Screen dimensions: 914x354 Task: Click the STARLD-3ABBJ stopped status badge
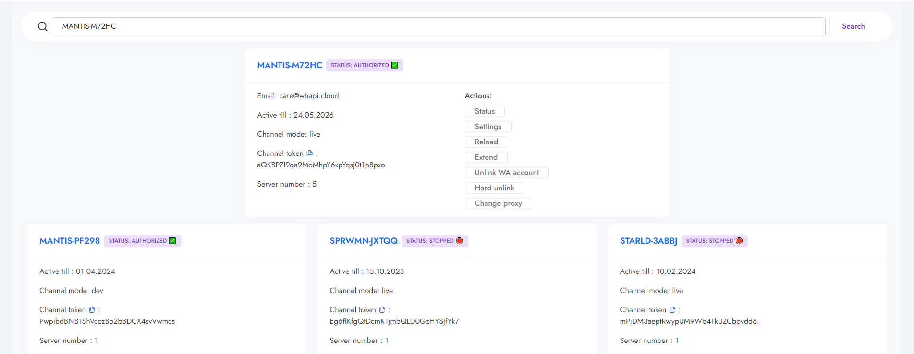click(714, 241)
